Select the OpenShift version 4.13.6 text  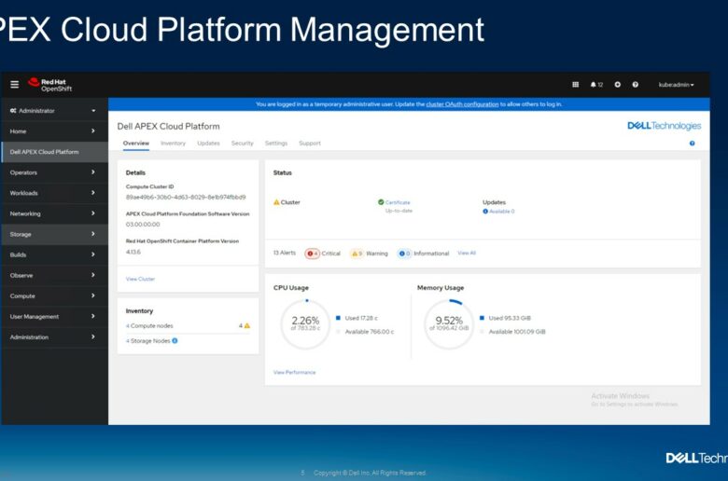[x=133, y=252]
